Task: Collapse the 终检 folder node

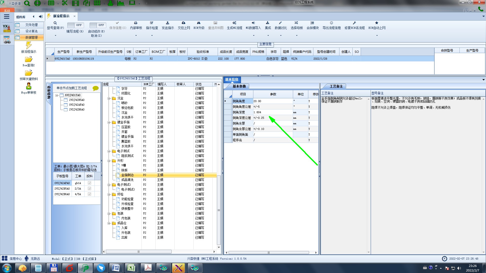Action: [x=109, y=194]
